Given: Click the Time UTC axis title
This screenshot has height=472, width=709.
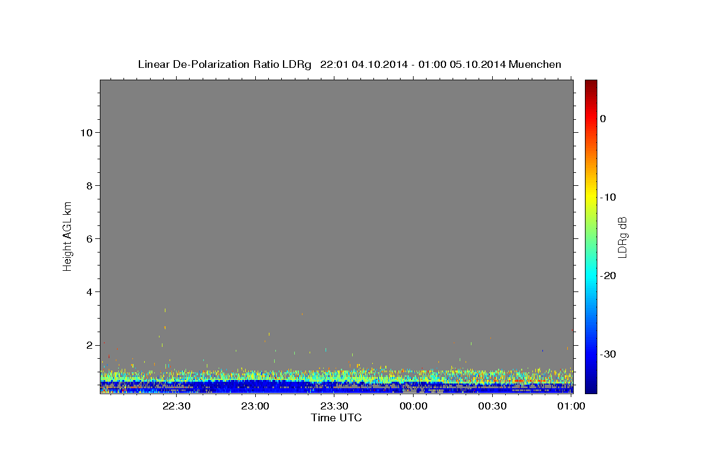Looking at the screenshot, I should [336, 418].
